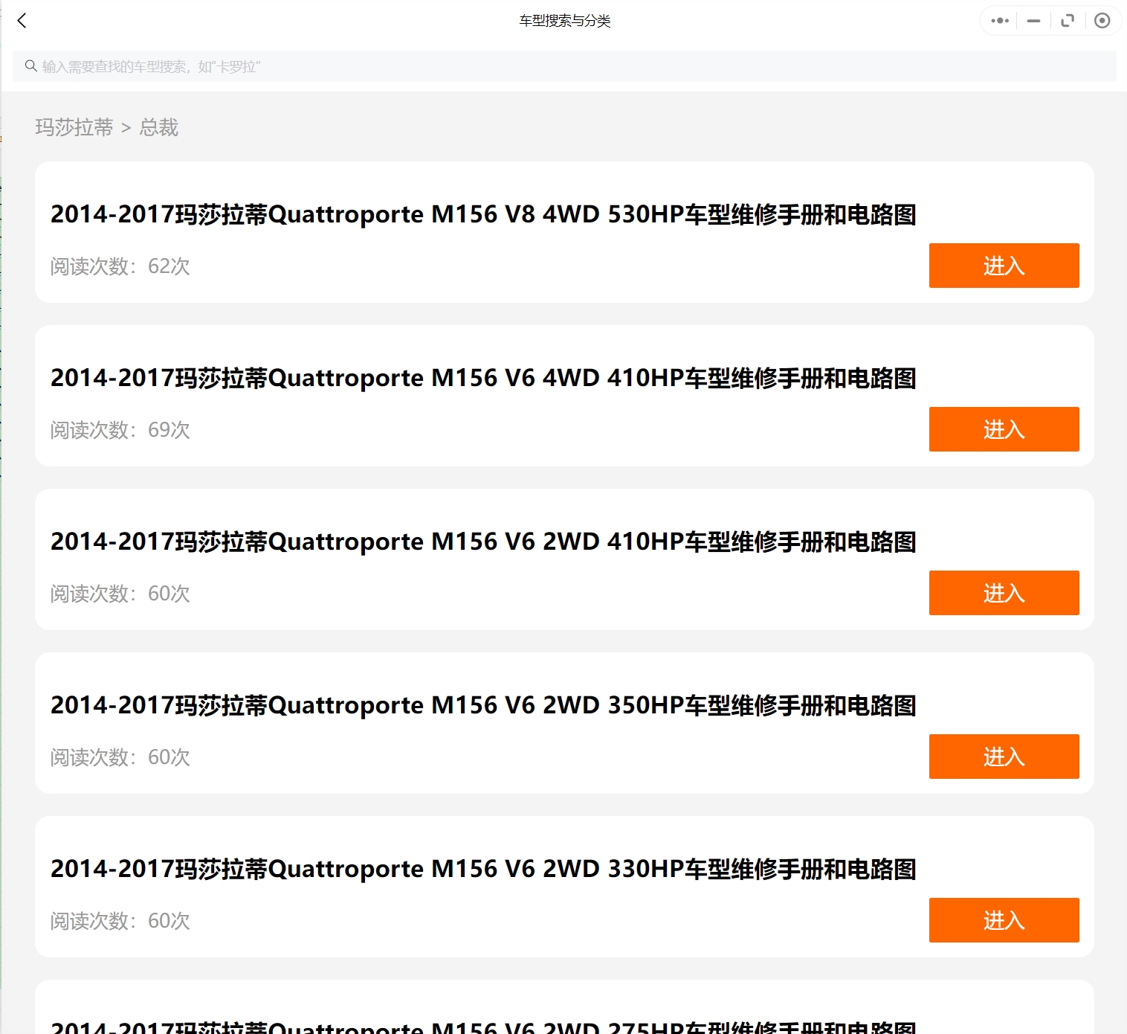Minimize the mini program window
This screenshot has width=1127, height=1034.
click(x=1033, y=21)
